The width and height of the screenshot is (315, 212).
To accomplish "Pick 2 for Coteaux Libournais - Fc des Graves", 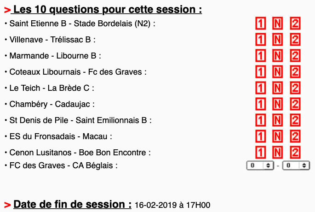I will point(295,72).
